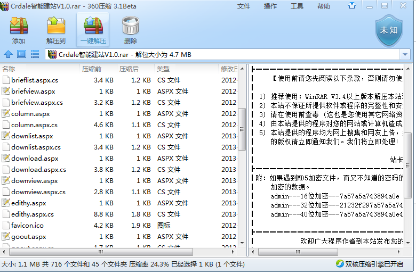Click comment pane vertical scrollbar thumb
Viewport: 416px width, 274px height.
click(408, 165)
